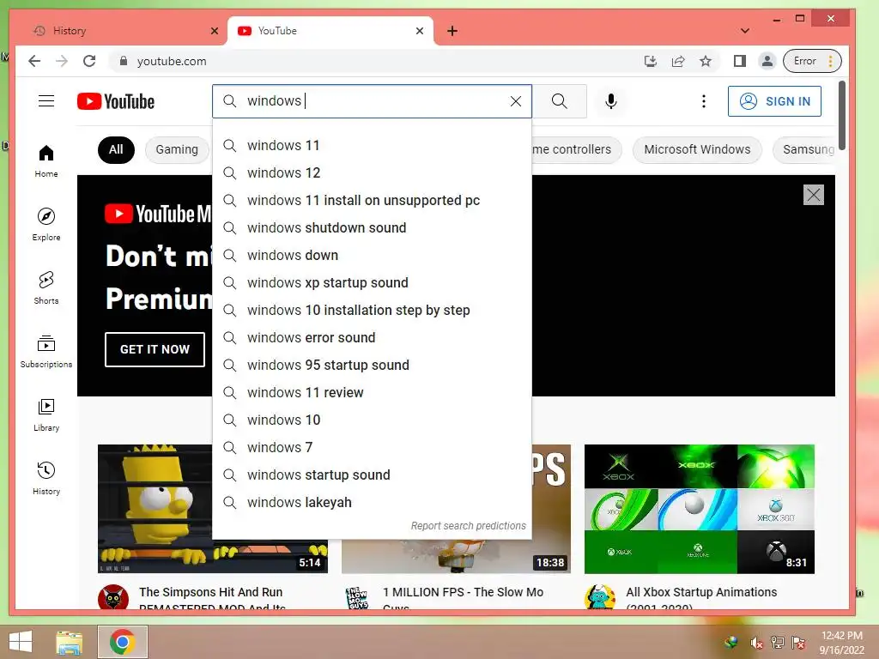Choose windows startup sound suggestion
The width and height of the screenshot is (879, 659).
point(372,475)
